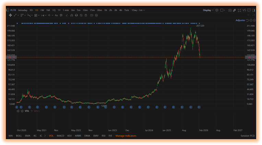This screenshot has width=262, height=145.
Task: Enable the EMA indicator
Action: coord(27,136)
